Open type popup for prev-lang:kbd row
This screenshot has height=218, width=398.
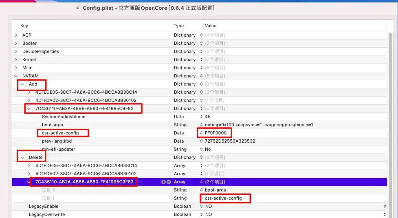coord(201,141)
